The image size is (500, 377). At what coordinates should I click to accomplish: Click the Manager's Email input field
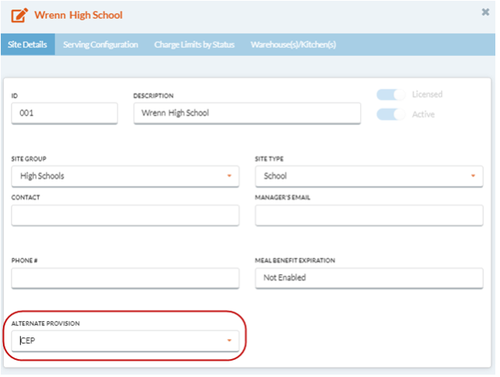click(369, 215)
